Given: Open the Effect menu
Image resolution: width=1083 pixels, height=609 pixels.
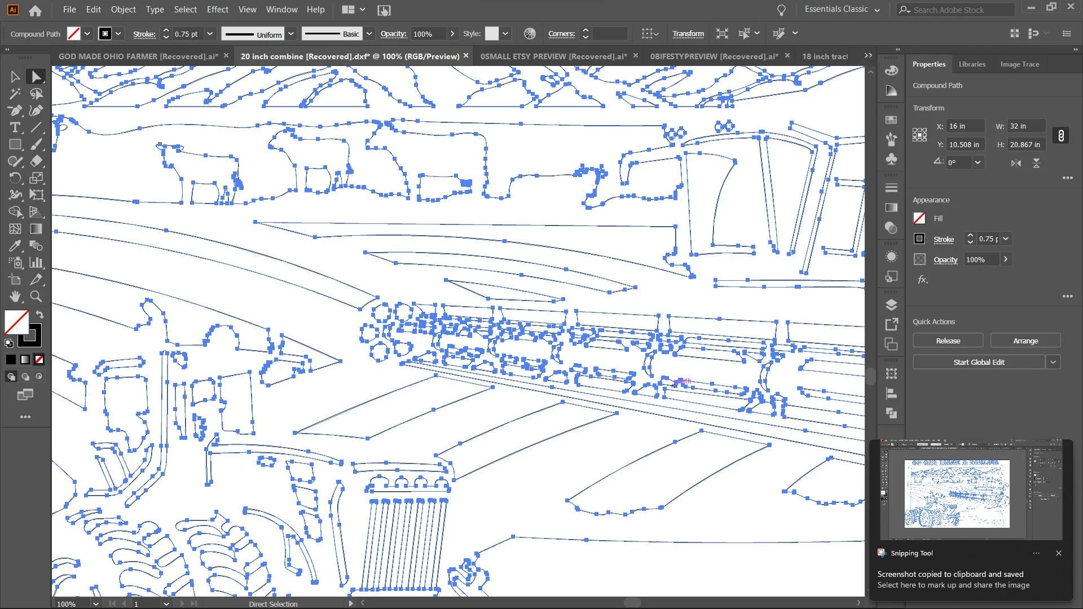Looking at the screenshot, I should (217, 10).
